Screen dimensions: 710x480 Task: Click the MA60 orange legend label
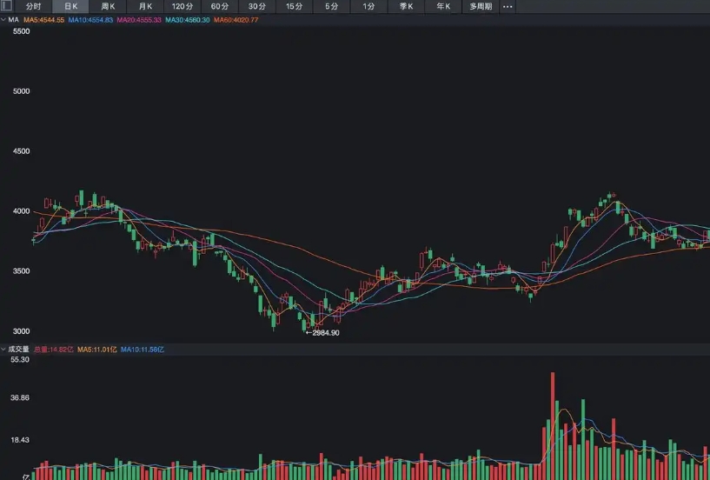(236, 19)
